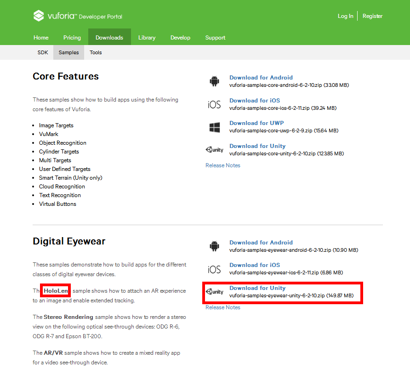
Task: Open the Support page
Action: coord(215,38)
